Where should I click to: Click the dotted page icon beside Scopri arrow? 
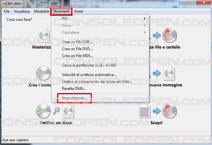coord(144,112)
